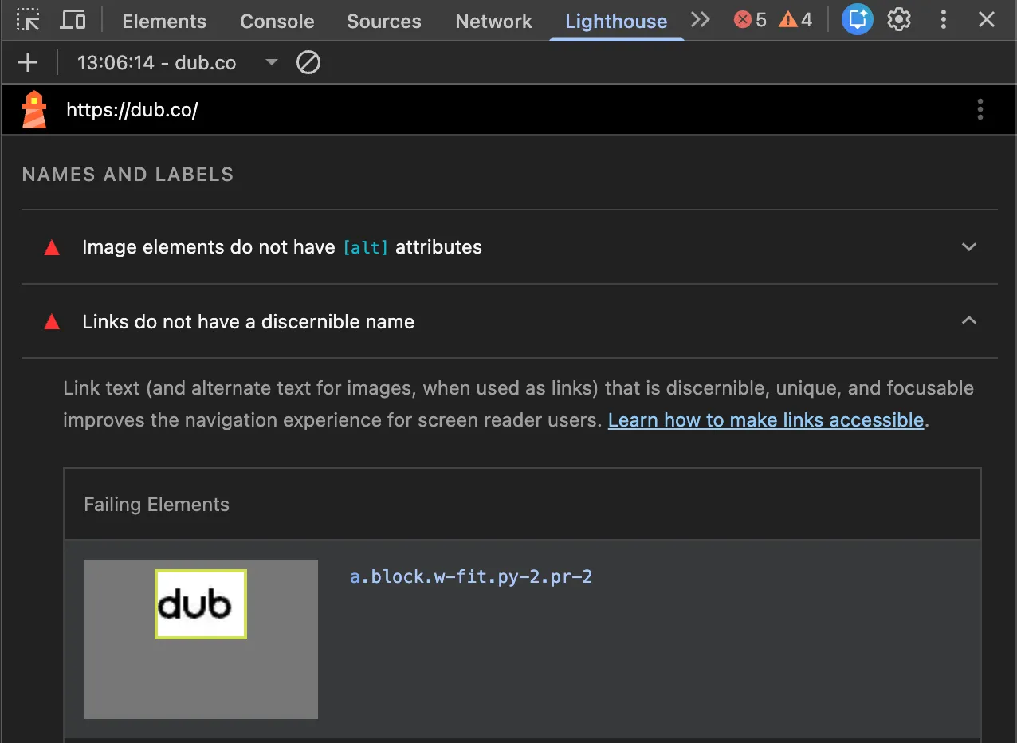Viewport: 1017px width, 743px height.
Task: Click the links discernible name audit title
Action: (249, 322)
